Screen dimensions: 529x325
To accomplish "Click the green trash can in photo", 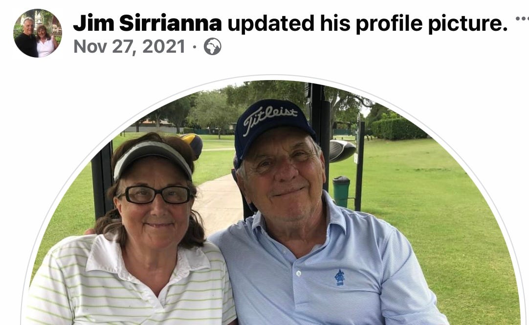I will [341, 191].
